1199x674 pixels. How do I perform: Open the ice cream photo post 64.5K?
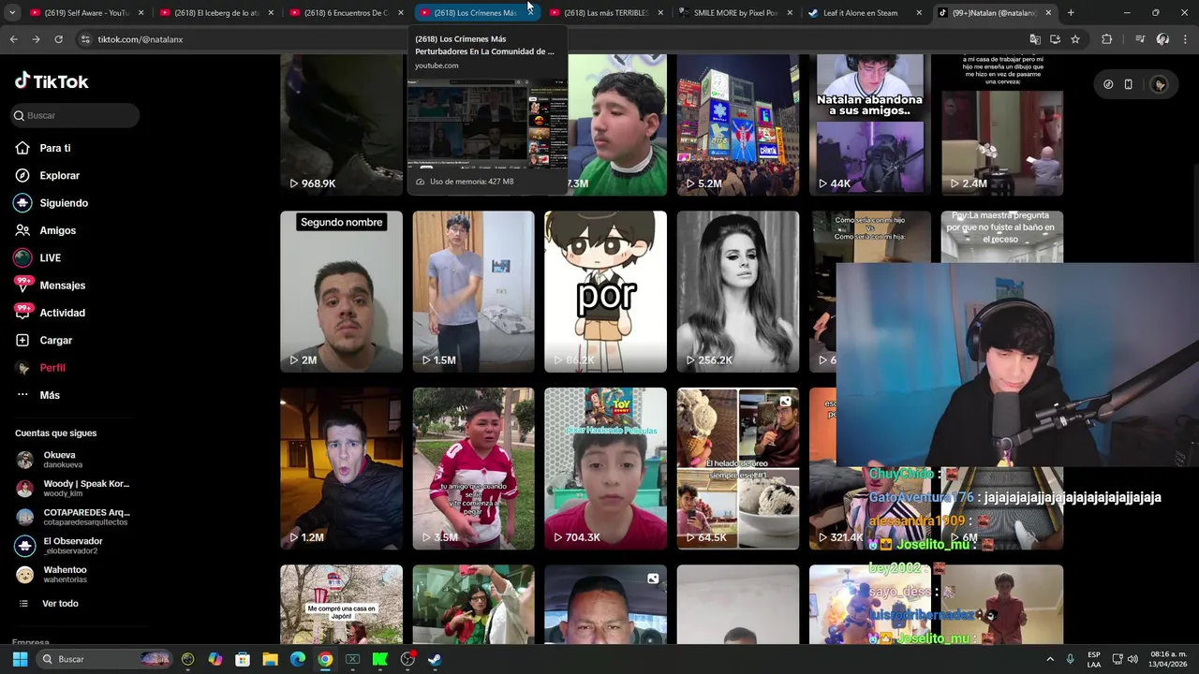tap(738, 469)
